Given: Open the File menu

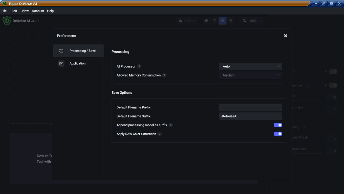Looking at the screenshot, I should [x=4, y=11].
